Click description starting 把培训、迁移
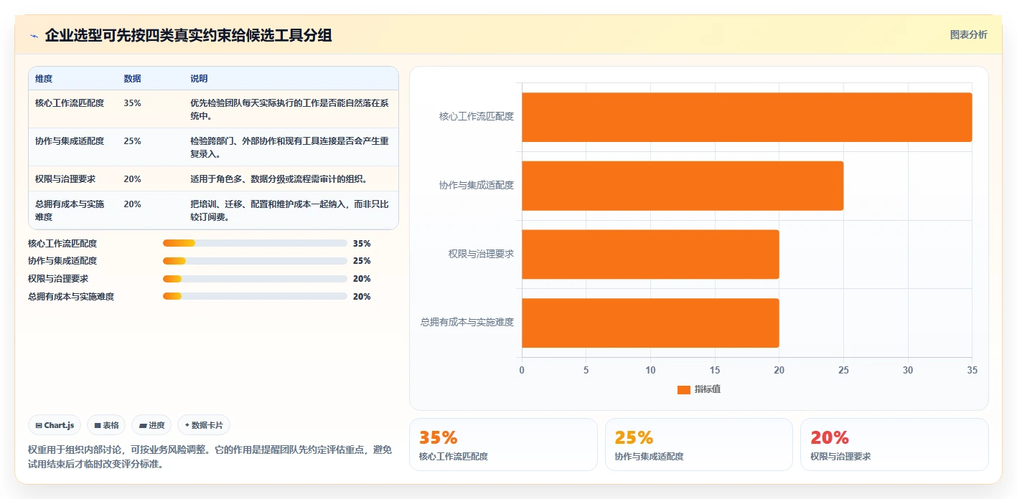1017x499 pixels. click(x=289, y=211)
